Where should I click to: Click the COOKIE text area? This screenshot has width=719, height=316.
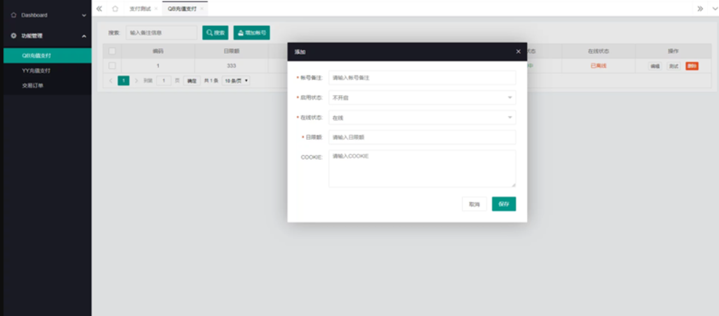[422, 169]
